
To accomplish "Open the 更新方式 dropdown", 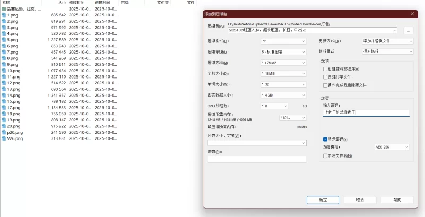I will 388,41.
